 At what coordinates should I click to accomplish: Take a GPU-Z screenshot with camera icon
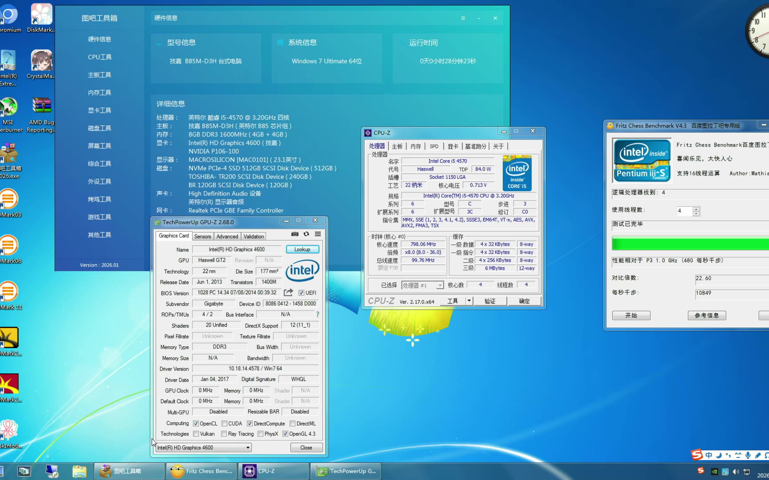click(295, 234)
